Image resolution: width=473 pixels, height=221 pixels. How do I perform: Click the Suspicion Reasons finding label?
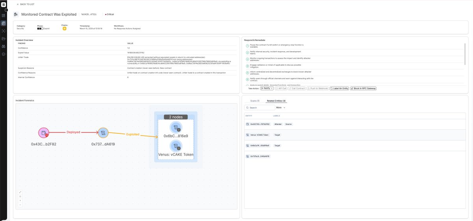click(x=26, y=68)
